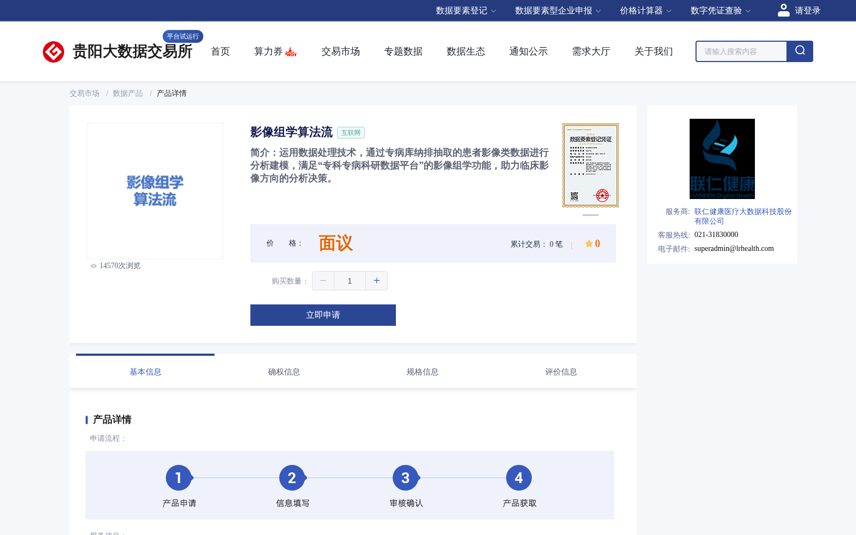Open 数据生态 navigation item
Screen dimensions: 856x535
pyautogui.click(x=466, y=51)
